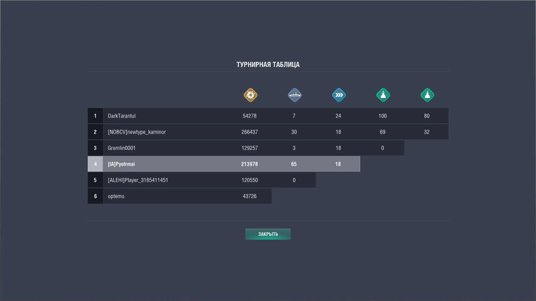The width and height of the screenshot is (536, 301).
Task: Click the blue triple-chevron column icon
Action: point(339,95)
